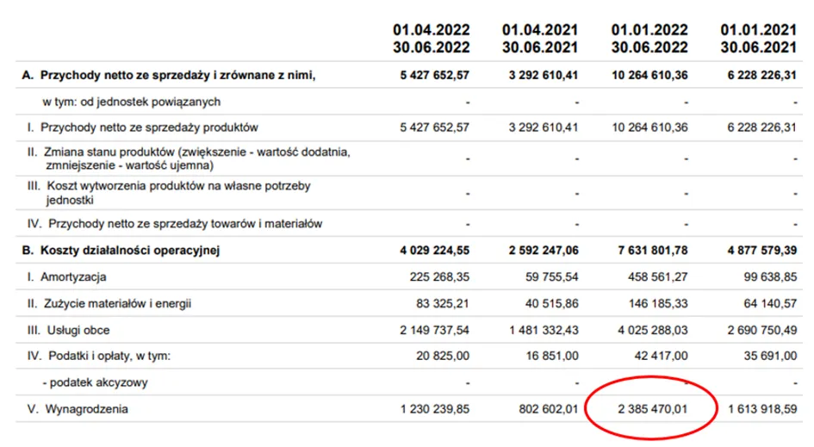
Task: Click the Usługi obce value 2 149 737,54
Action: pos(434,330)
